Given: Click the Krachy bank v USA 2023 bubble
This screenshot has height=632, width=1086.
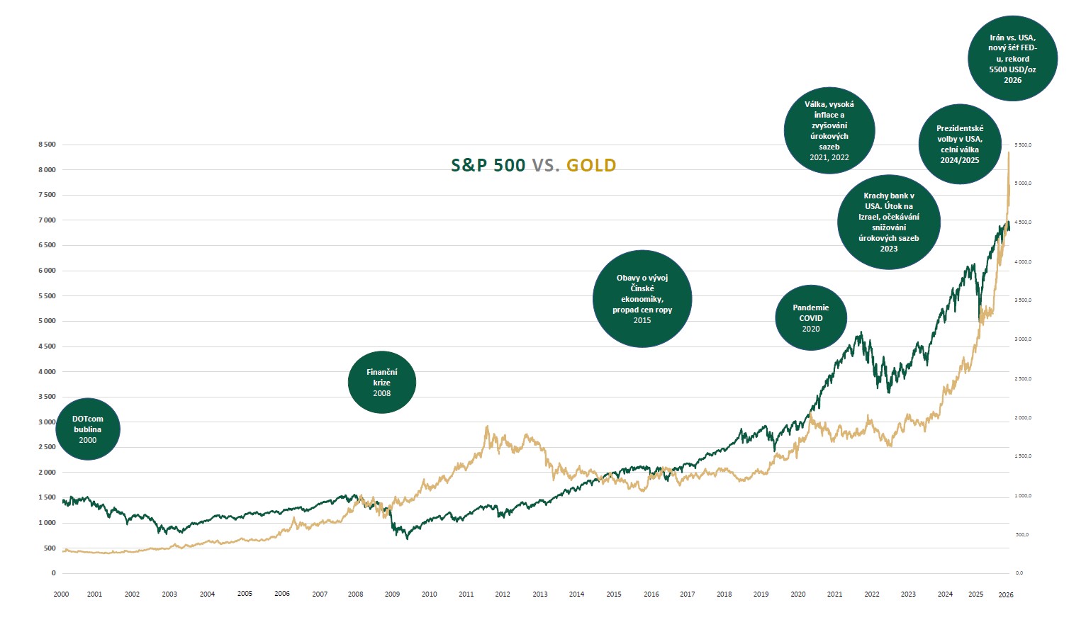Looking at the screenshot, I should (x=889, y=222).
